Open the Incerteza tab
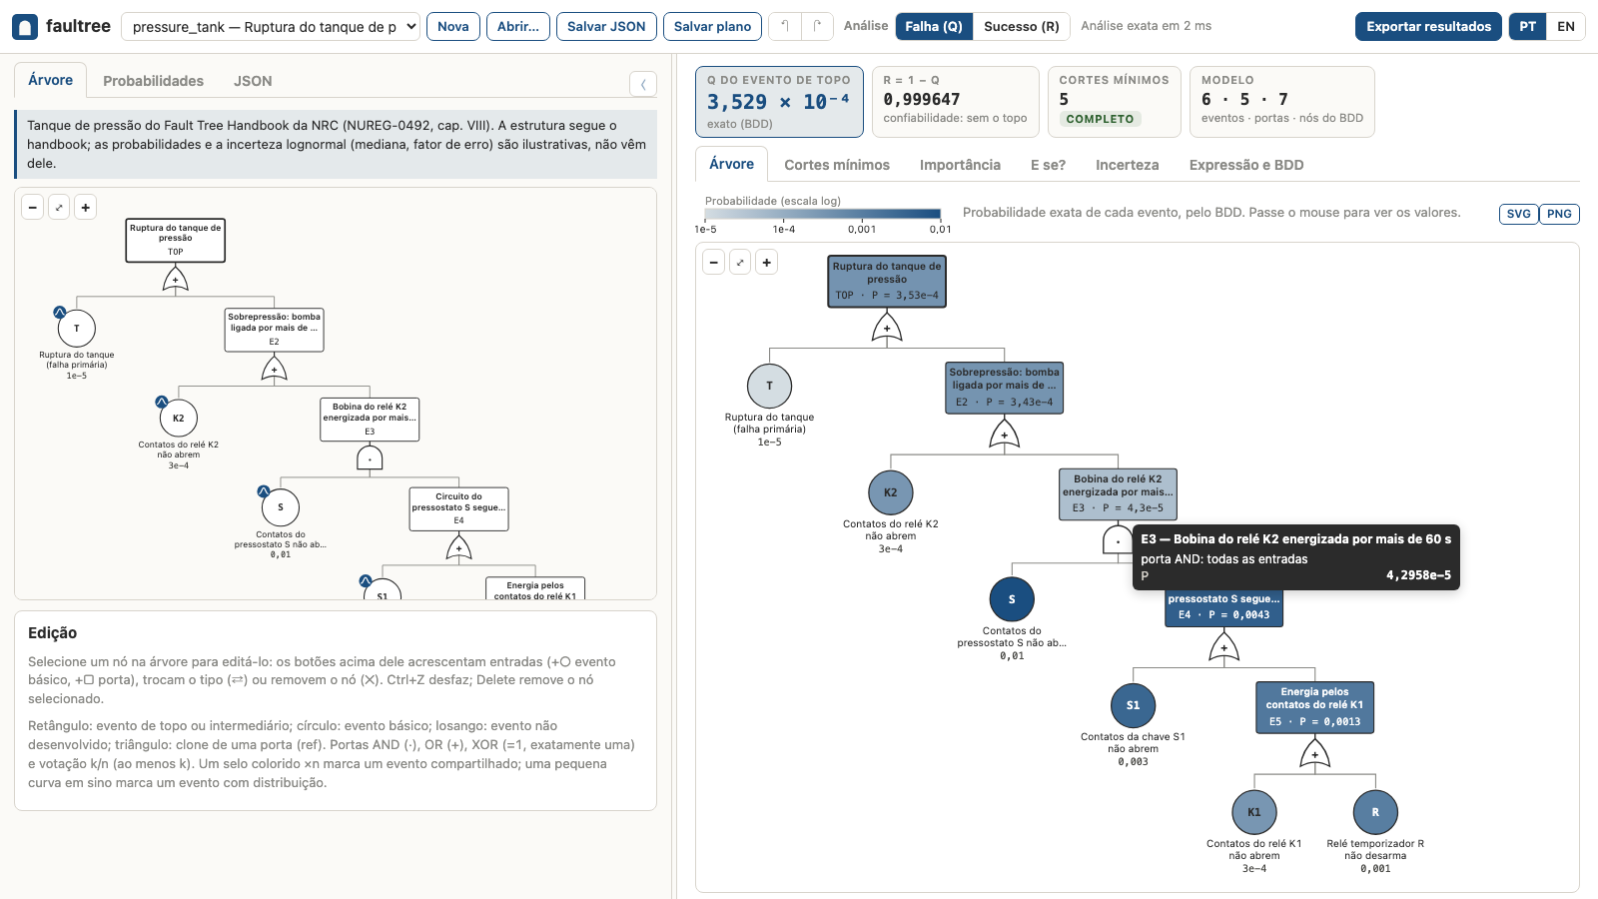The width and height of the screenshot is (1598, 899). point(1127,165)
